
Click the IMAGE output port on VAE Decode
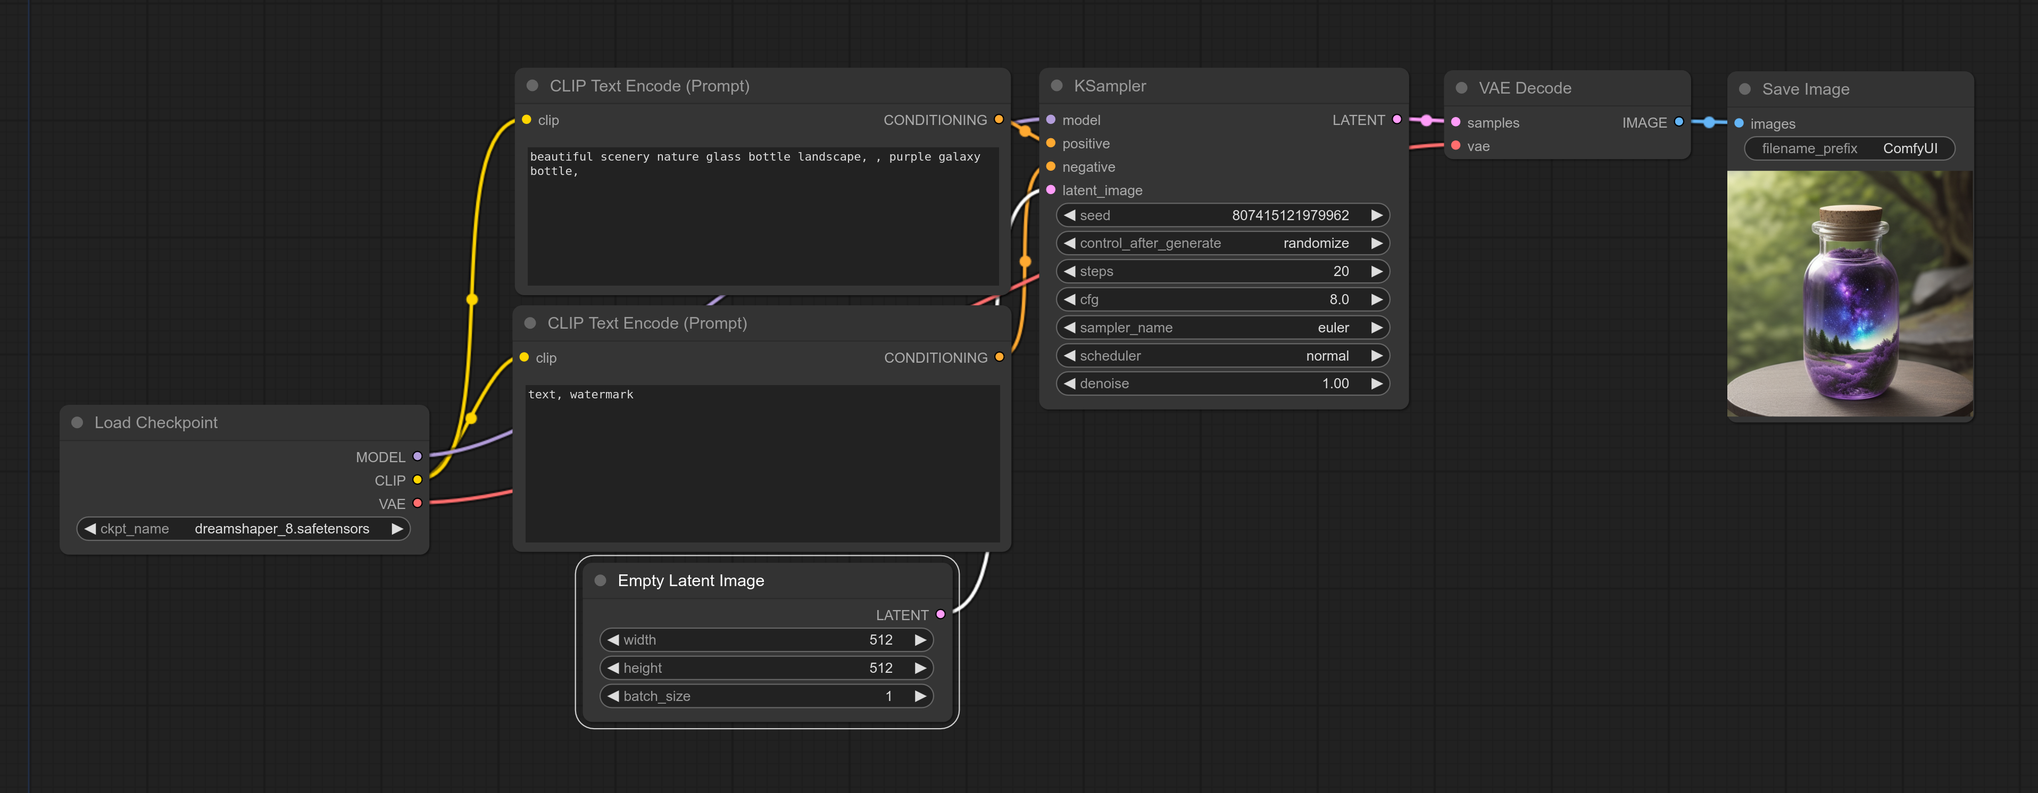point(1679,122)
